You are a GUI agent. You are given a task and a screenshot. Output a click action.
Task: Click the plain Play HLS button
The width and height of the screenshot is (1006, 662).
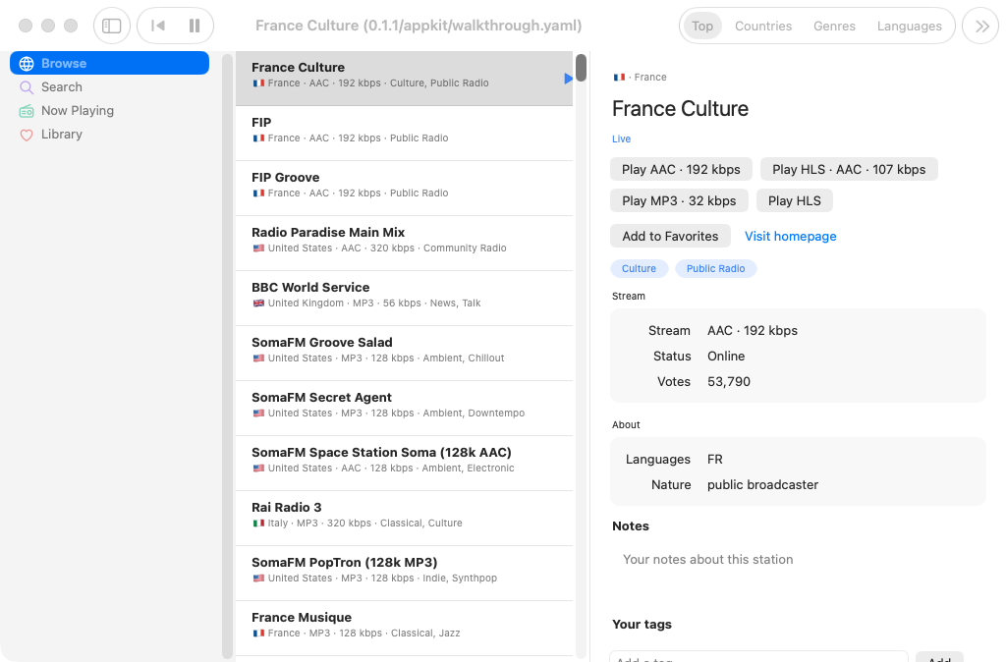point(794,200)
